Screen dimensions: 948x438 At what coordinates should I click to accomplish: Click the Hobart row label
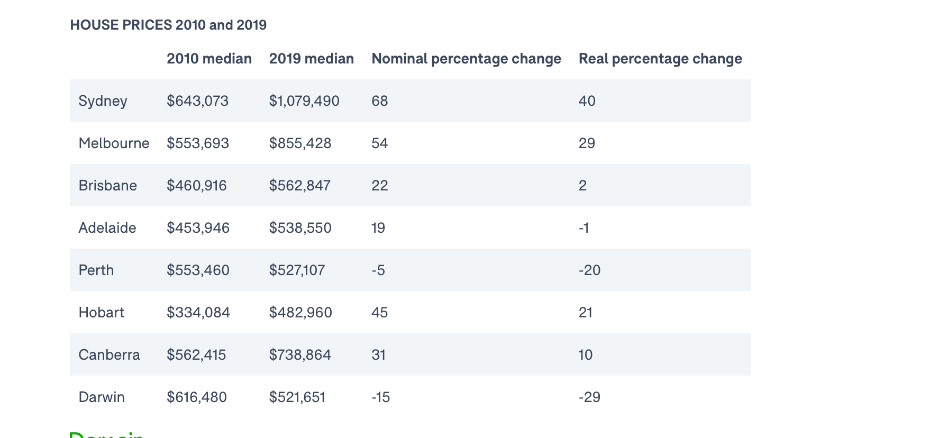pyautogui.click(x=102, y=312)
